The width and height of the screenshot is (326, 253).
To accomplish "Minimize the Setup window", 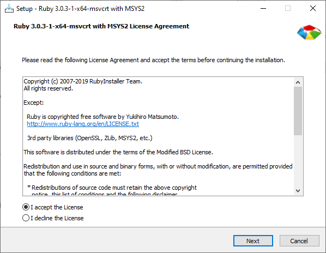I will click(263, 9).
